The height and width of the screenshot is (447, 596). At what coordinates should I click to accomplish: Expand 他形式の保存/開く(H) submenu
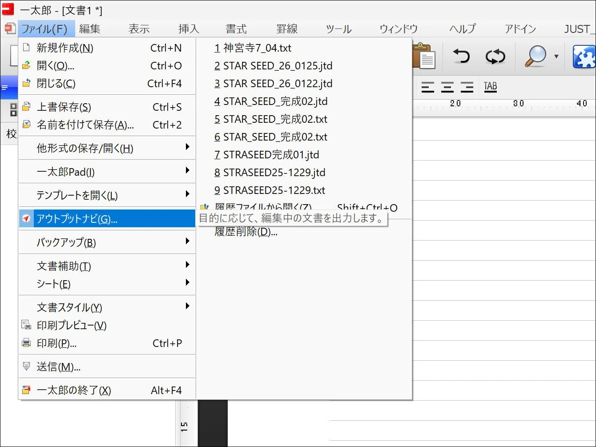(x=107, y=148)
